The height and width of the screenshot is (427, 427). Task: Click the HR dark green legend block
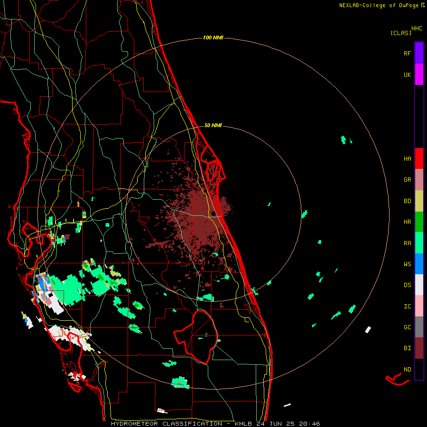coord(419,222)
